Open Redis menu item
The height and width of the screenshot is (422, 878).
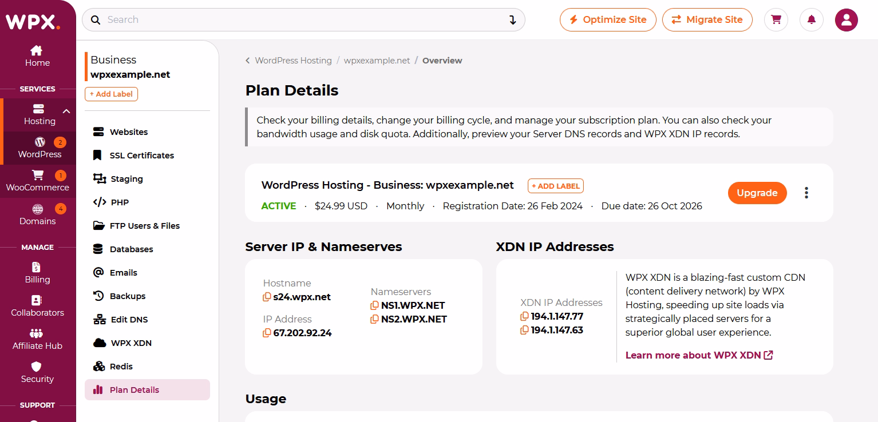coord(147,367)
